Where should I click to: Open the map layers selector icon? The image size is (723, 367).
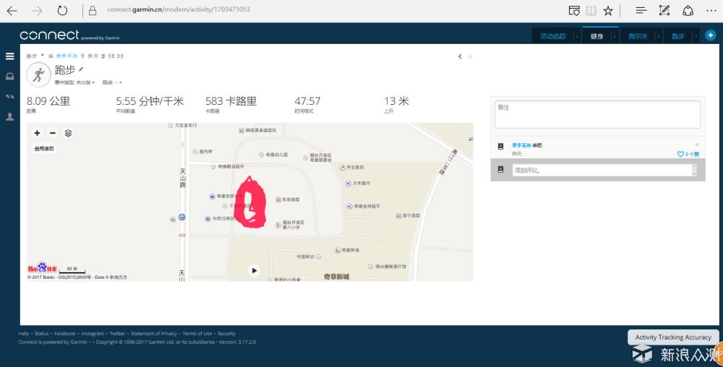(x=68, y=133)
